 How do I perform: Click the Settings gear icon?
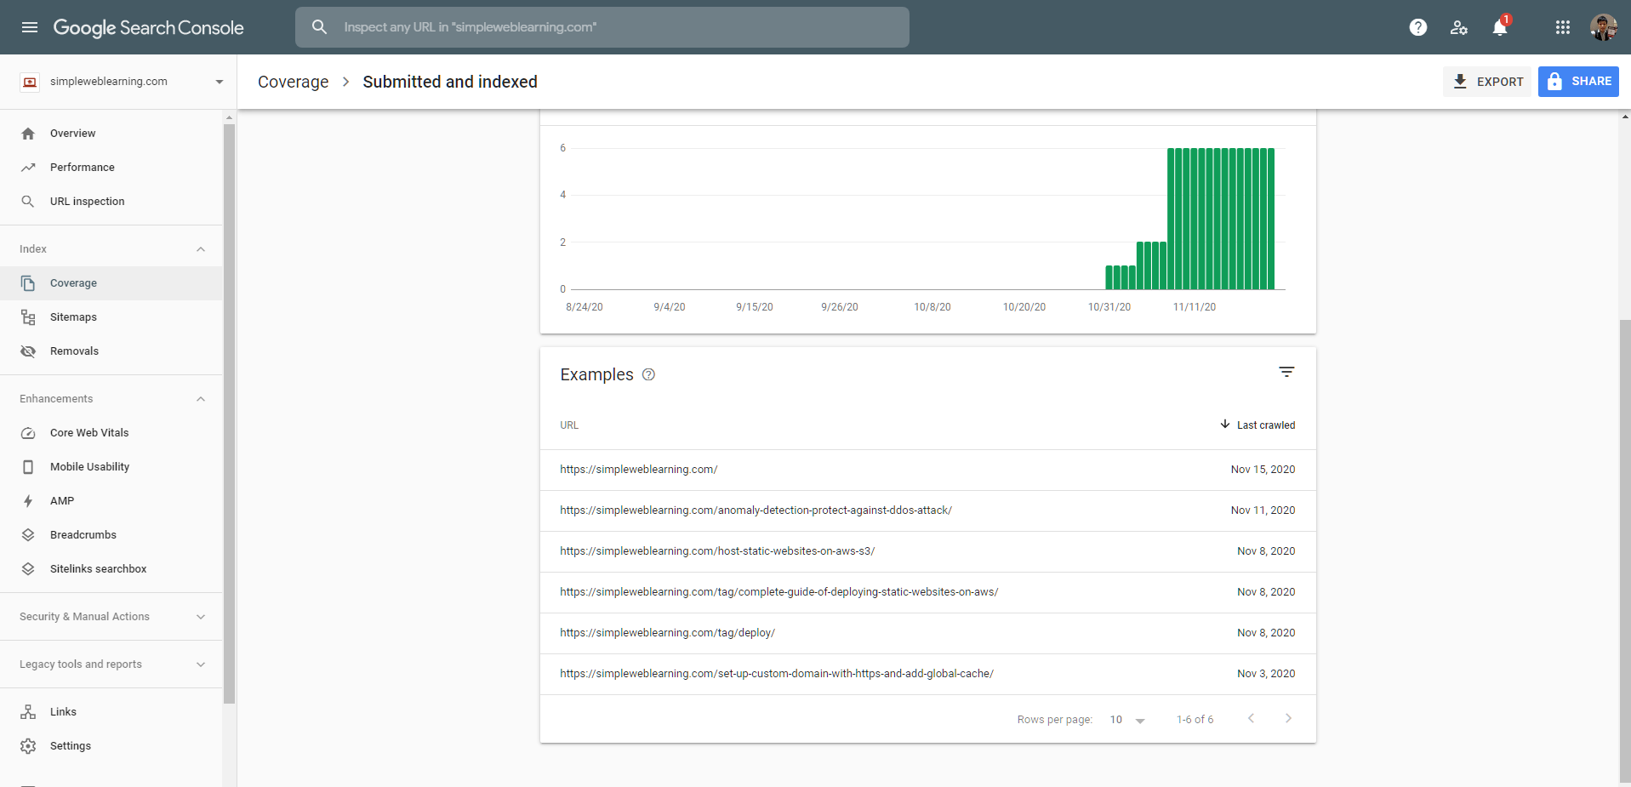pos(28,746)
